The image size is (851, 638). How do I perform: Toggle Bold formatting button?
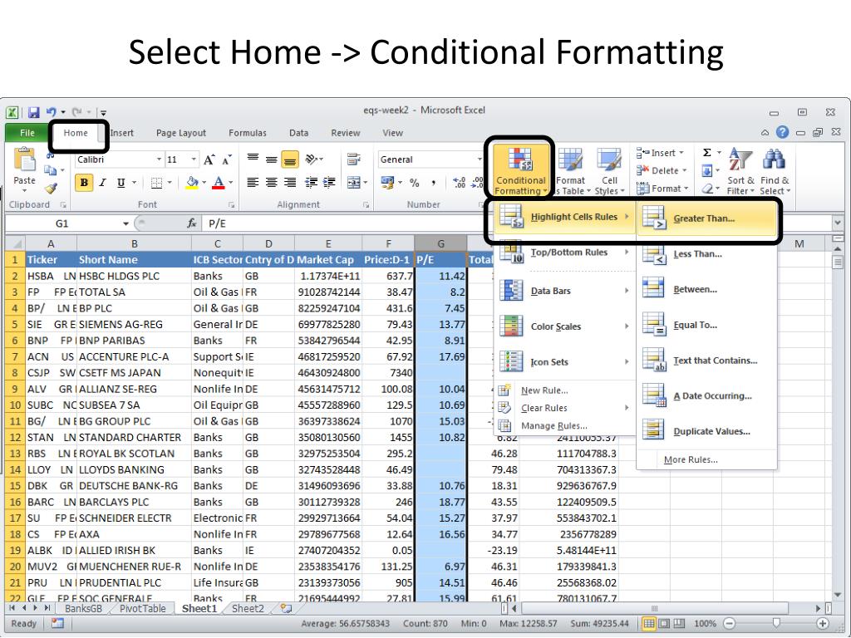pos(84,183)
